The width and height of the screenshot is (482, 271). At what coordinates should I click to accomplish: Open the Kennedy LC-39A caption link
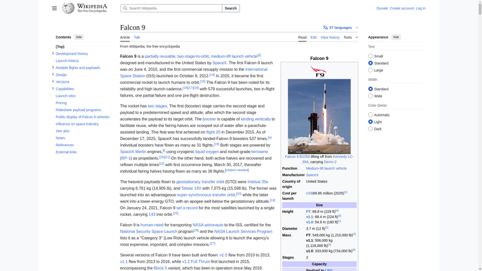[x=343, y=157]
